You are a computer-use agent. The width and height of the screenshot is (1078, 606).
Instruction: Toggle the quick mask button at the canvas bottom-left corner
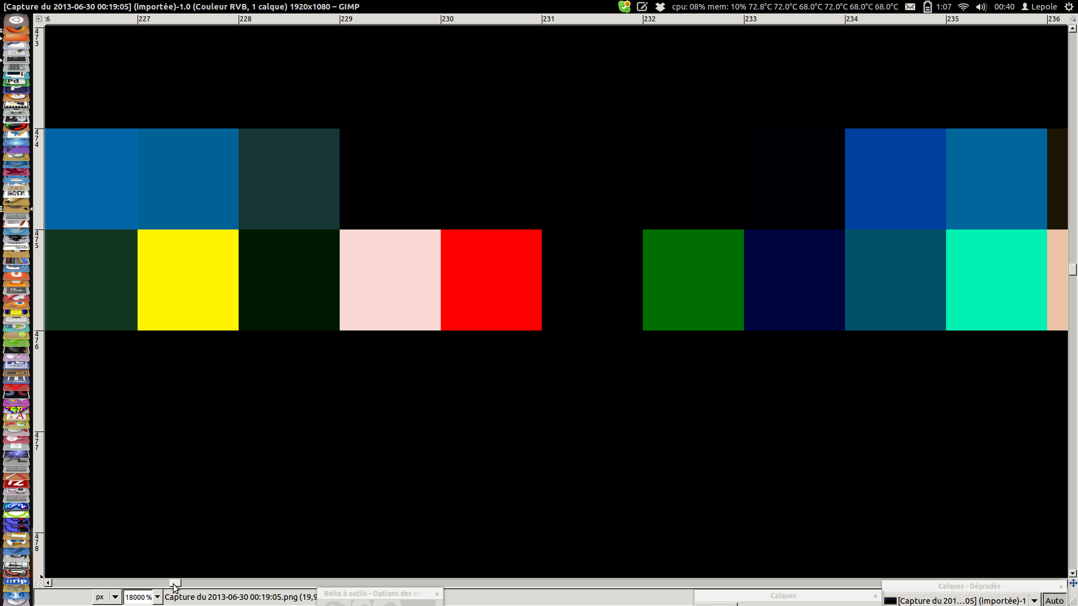[39, 583]
